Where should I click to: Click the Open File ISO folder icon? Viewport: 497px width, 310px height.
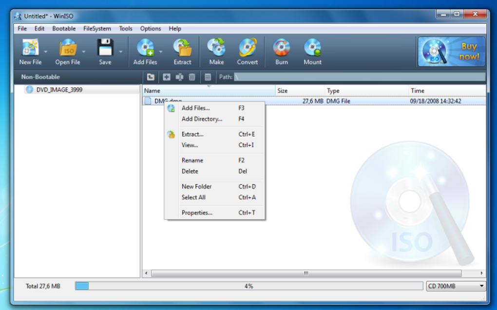68,48
